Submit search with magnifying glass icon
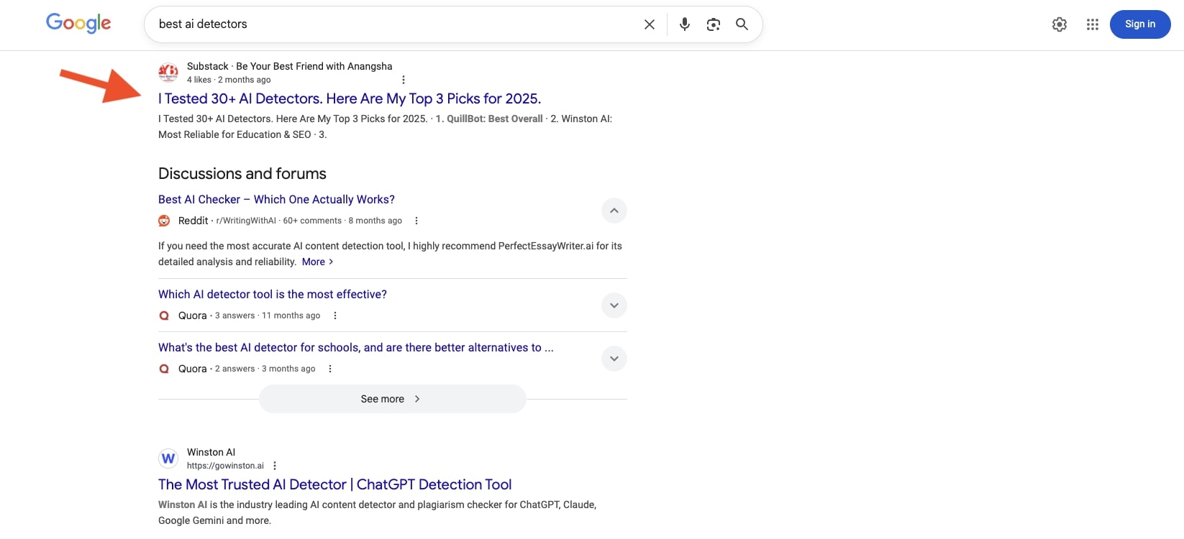 [742, 24]
